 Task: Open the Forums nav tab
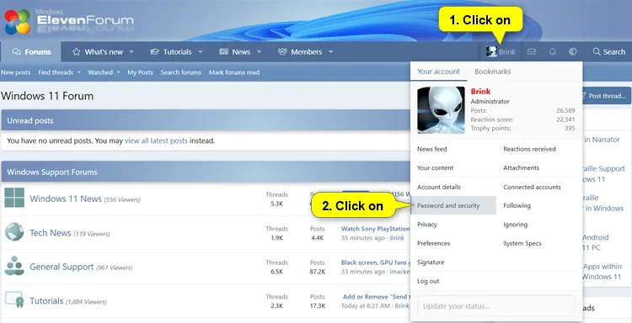coord(31,52)
